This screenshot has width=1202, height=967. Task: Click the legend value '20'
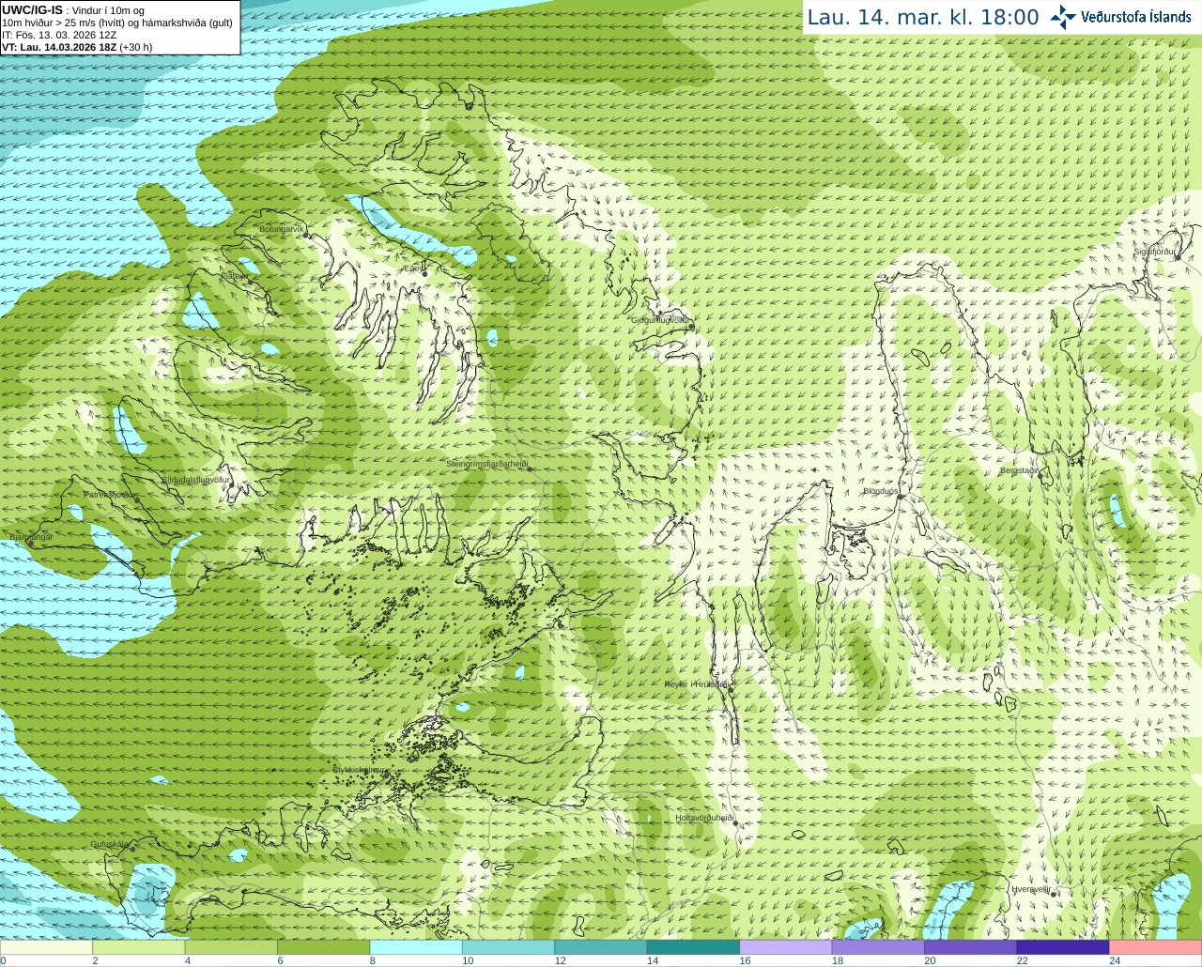[930, 960]
